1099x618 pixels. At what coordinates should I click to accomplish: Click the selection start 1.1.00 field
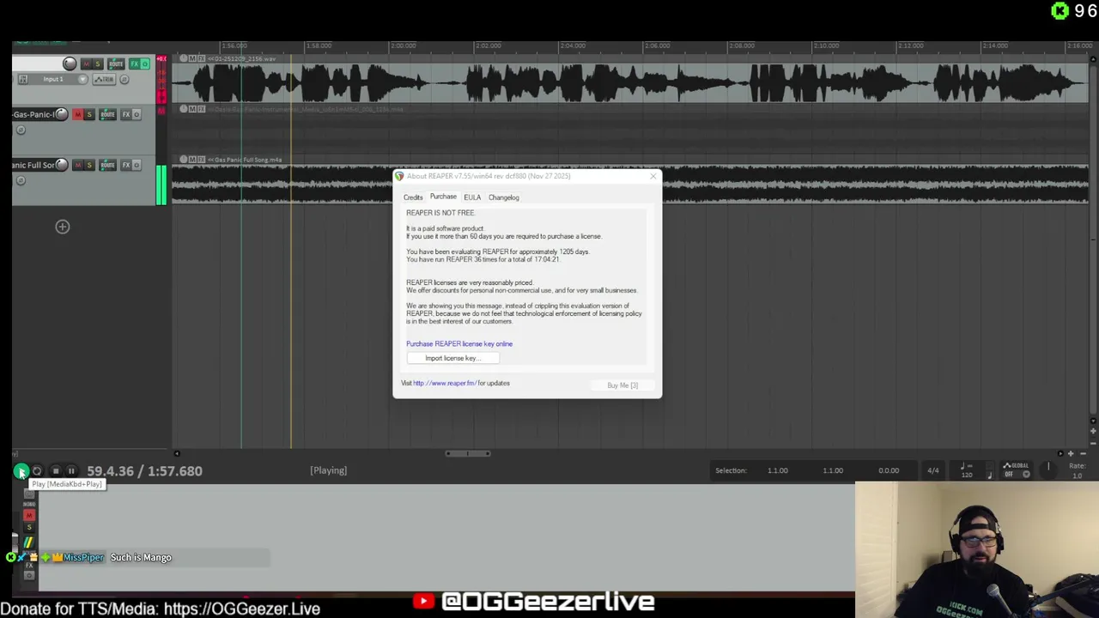[x=778, y=470]
